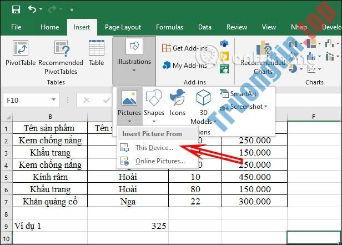Choose This Device... from Insert Picture menu
Viewport: 342px width, 245px height.
(158, 148)
